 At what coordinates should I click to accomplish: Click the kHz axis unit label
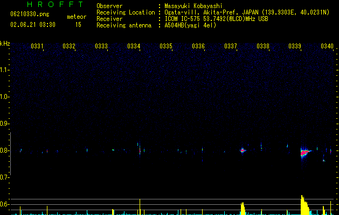5,44
